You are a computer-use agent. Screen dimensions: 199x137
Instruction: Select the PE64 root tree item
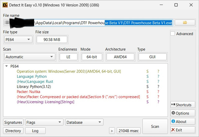tap(15, 66)
